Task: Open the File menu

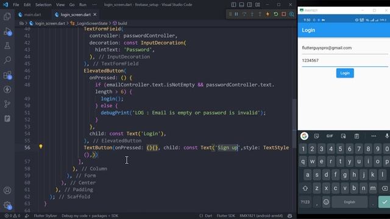Action: coord(16,4)
